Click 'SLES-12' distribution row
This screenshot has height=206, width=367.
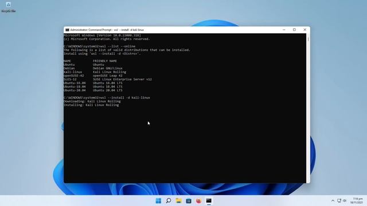tap(108, 79)
